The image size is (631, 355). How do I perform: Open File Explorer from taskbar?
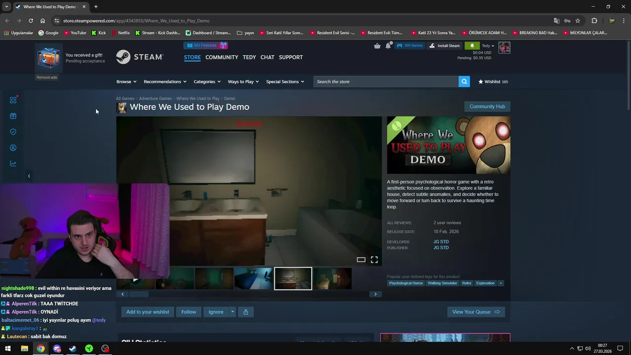tap(24, 349)
